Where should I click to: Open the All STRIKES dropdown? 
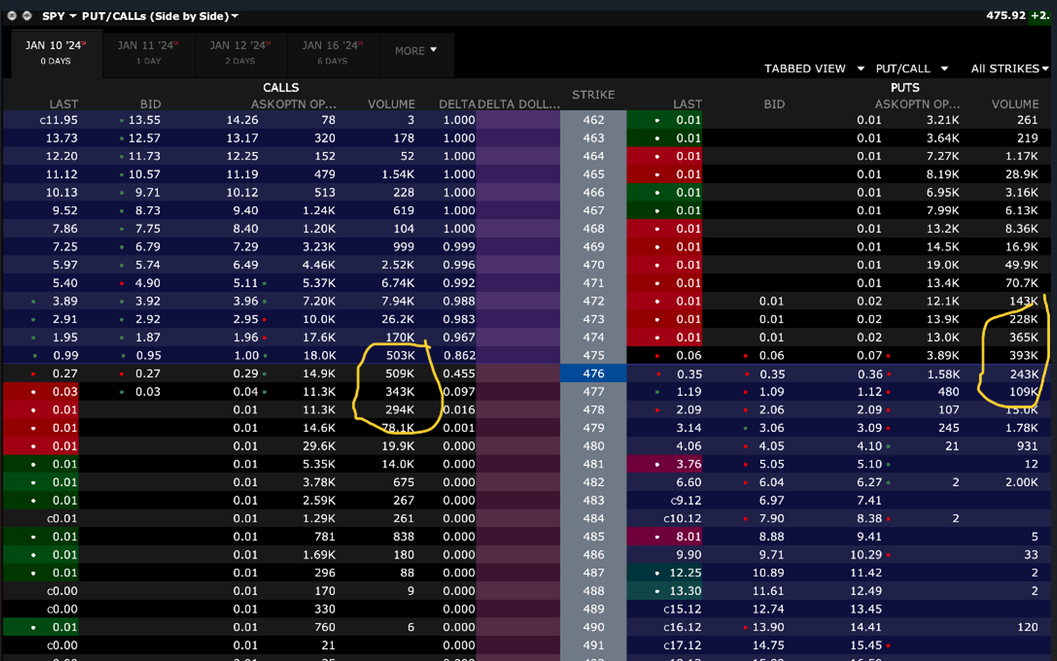(1009, 68)
